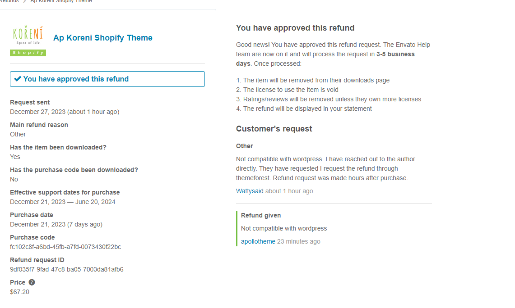Viewport: 515px width, 308px height.
Task: Open the apollotheme author profile link
Action: pos(258,241)
